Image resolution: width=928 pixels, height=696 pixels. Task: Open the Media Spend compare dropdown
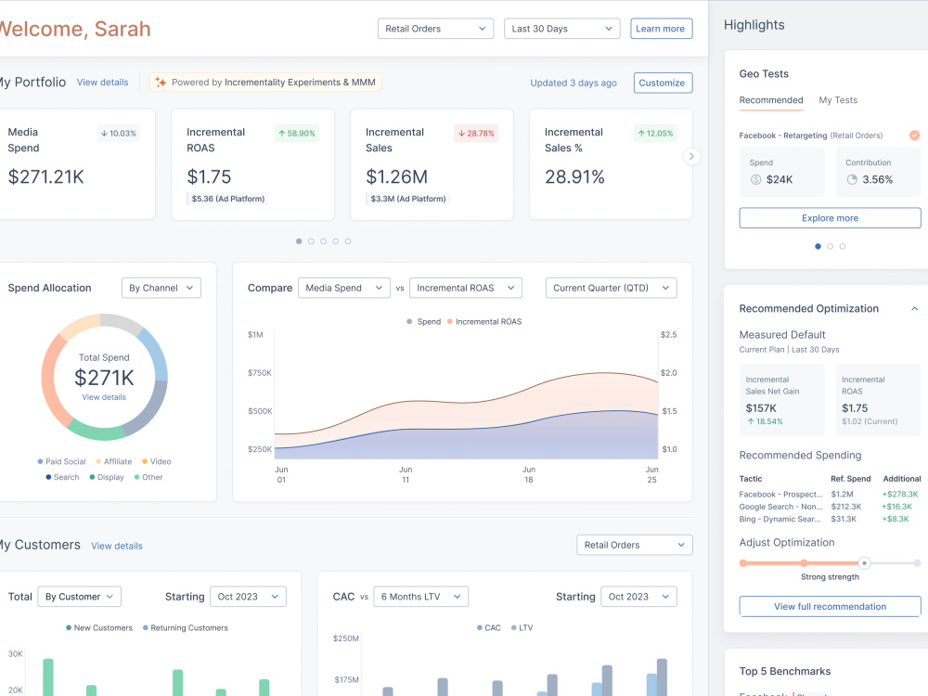click(x=344, y=288)
